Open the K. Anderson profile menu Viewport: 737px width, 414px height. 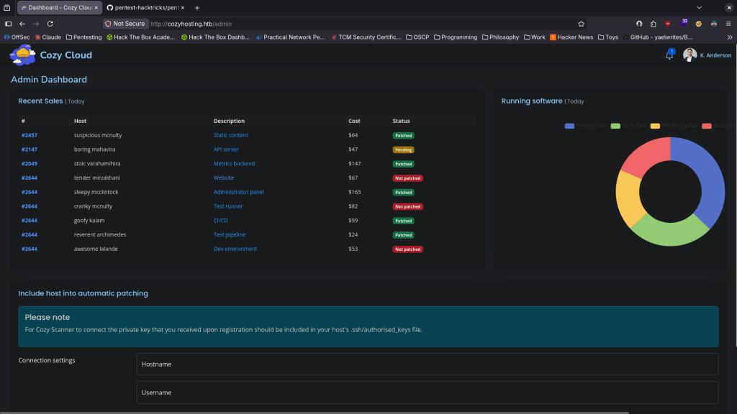coord(707,55)
